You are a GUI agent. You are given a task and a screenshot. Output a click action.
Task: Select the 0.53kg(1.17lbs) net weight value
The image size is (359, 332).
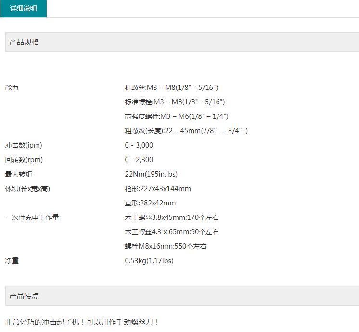click(149, 261)
